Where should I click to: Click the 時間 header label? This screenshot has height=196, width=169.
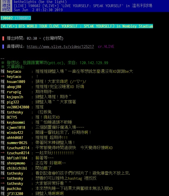(x=6, y=10)
